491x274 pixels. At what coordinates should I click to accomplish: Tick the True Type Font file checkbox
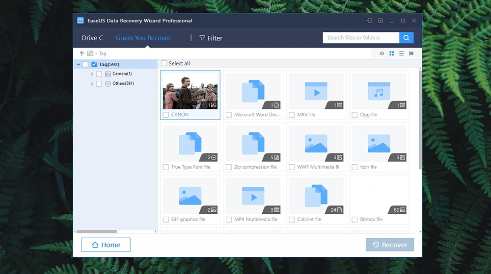pos(165,167)
